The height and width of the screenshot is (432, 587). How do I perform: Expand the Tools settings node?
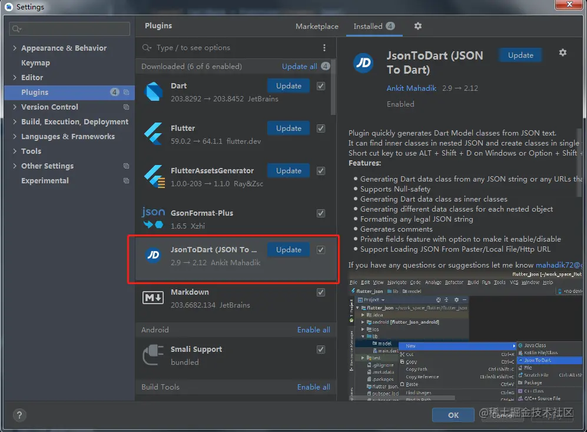[x=15, y=151]
